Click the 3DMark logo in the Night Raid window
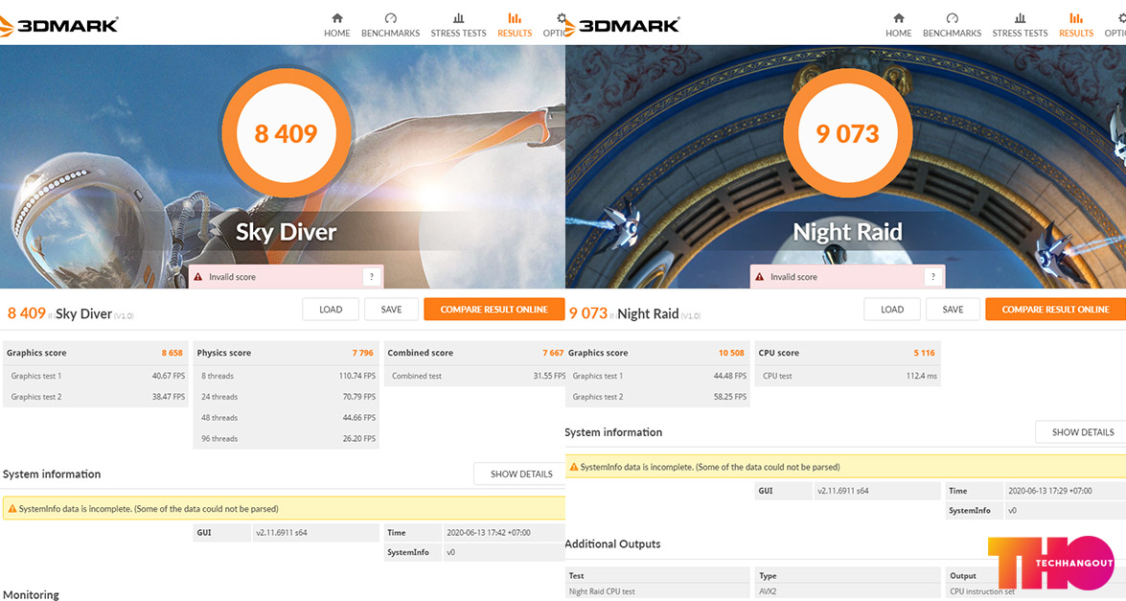Viewport: 1126px width, 601px height. (x=621, y=26)
